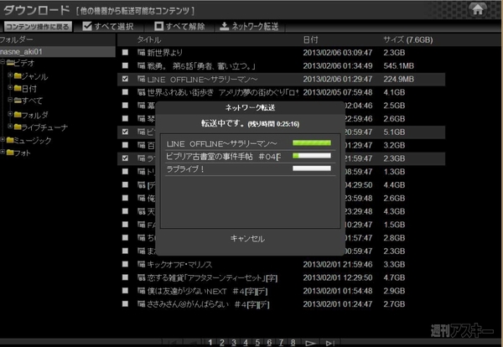Uncheck the LINE OFFLINE row checkbox
The width and height of the screenshot is (503, 347).
pos(125,79)
